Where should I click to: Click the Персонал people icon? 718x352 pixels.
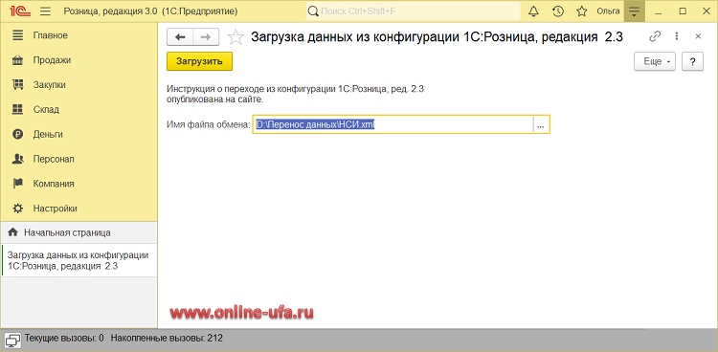point(18,159)
